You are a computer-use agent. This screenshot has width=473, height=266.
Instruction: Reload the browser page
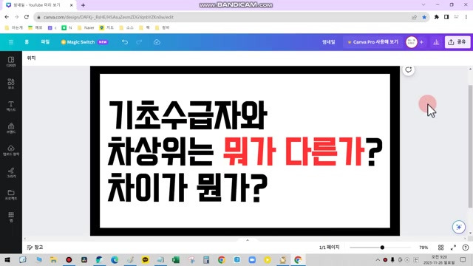[x=27, y=17]
